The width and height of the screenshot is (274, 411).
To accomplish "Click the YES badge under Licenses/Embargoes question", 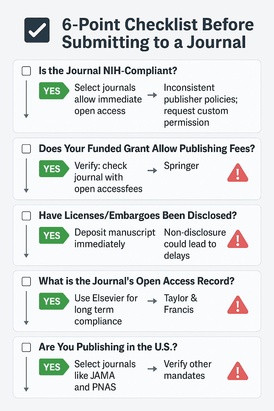I will point(54,235).
